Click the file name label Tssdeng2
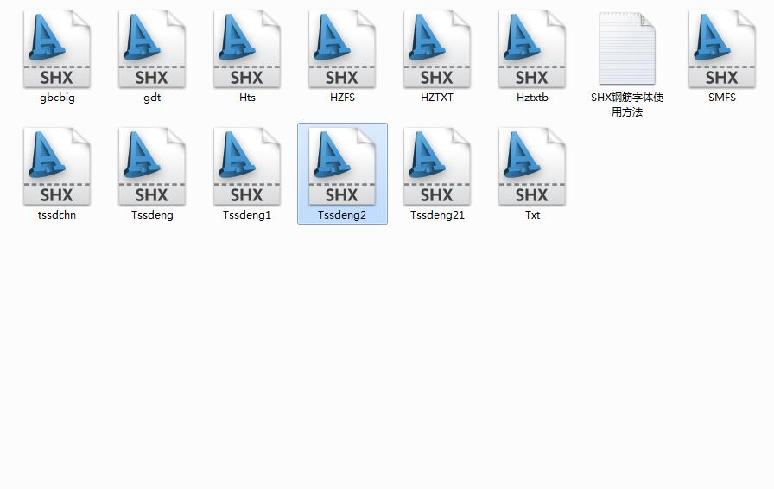The width and height of the screenshot is (774, 489). click(x=342, y=215)
